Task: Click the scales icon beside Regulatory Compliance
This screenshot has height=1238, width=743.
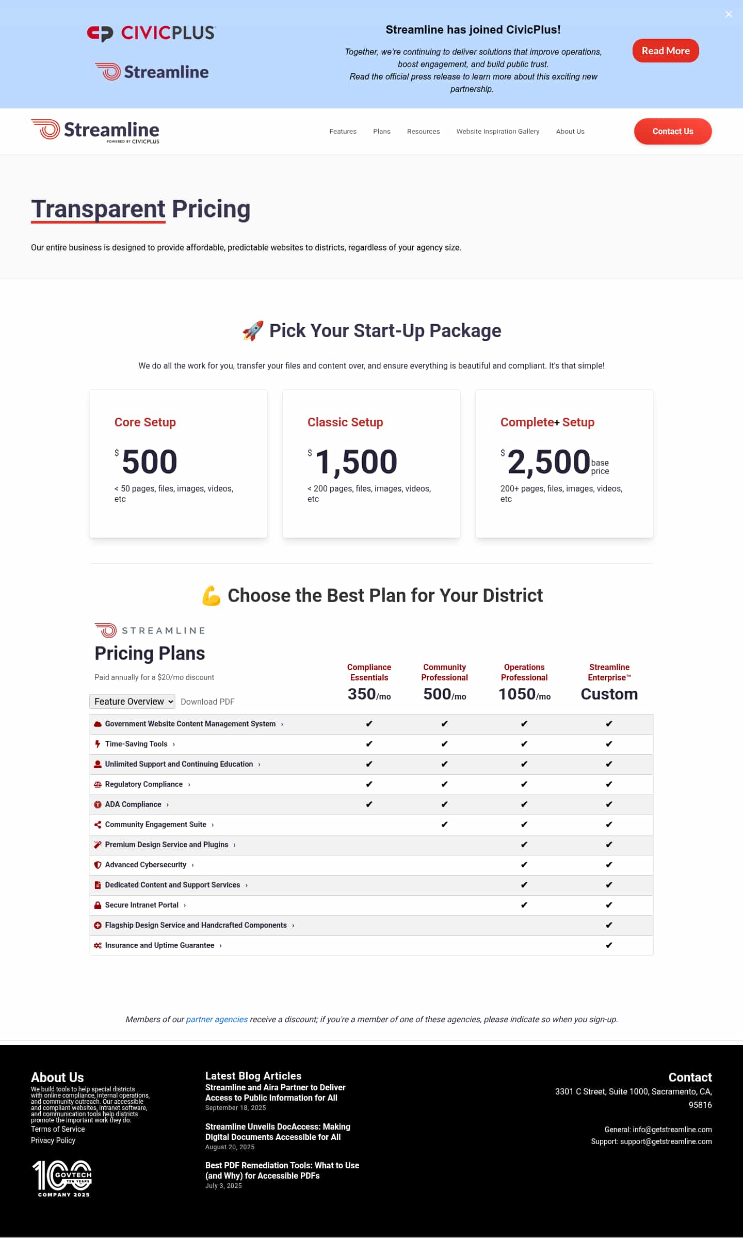Action: [x=98, y=785]
